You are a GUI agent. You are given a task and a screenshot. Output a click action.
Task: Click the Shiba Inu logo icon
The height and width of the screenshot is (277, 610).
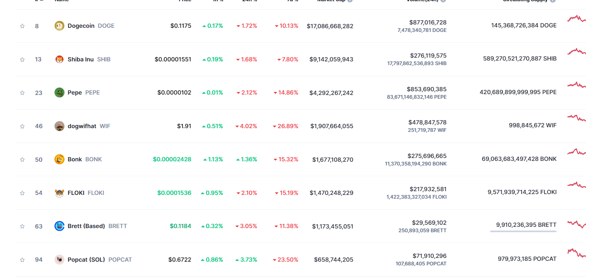click(60, 59)
